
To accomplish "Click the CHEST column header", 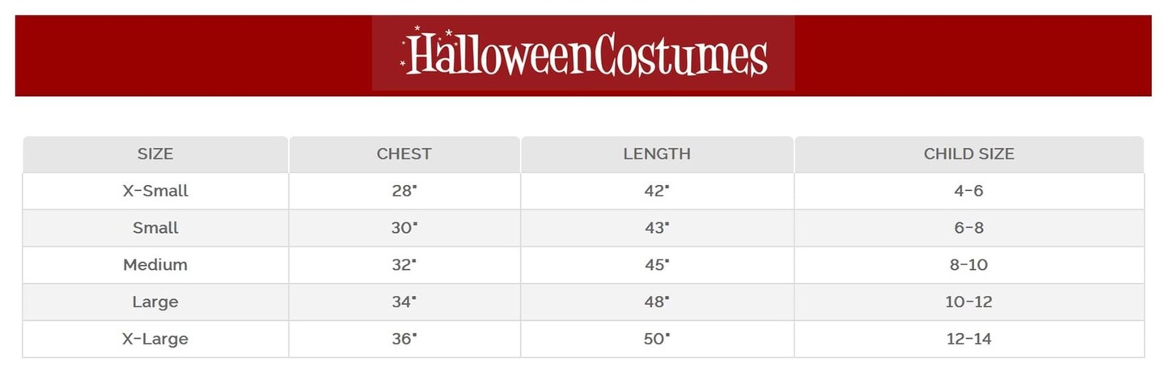I will click(x=404, y=154).
